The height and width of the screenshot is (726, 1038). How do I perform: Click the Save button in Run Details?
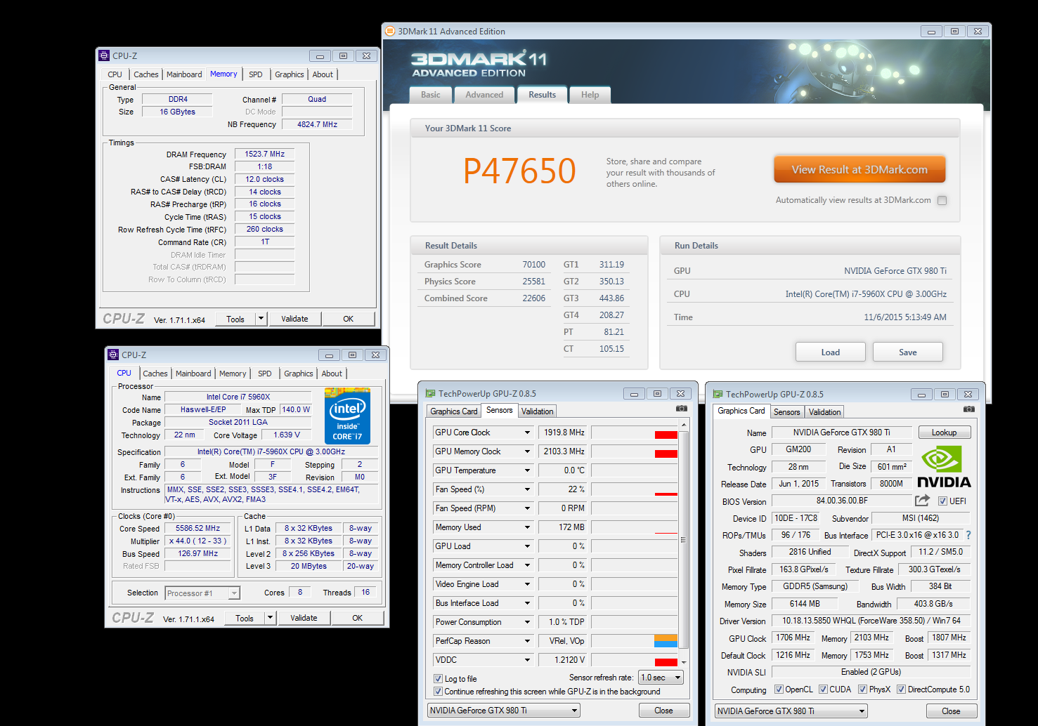coord(908,352)
